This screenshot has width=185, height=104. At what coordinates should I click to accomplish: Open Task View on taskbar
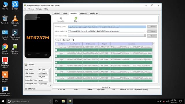pos(56,101)
